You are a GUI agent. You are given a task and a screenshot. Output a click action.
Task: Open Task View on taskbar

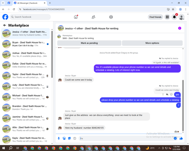[18, 148]
